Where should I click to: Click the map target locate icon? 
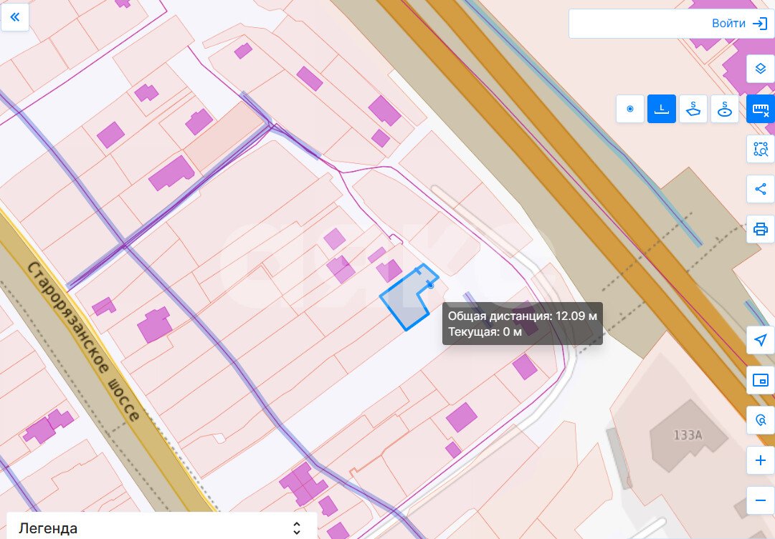pyautogui.click(x=760, y=420)
